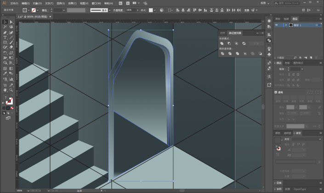Click Minus Back in Pathfinder panel
Image resolution: width=324 pixels, height=193 pixels.
(260, 54)
